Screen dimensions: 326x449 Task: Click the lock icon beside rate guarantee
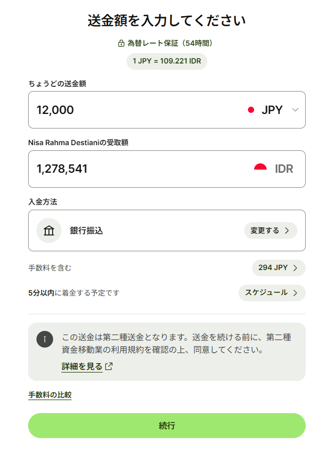121,44
